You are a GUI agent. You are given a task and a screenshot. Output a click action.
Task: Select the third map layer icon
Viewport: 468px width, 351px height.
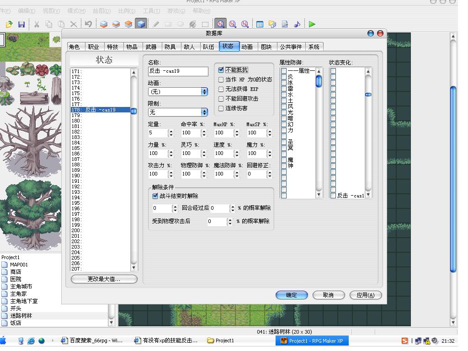128,24
